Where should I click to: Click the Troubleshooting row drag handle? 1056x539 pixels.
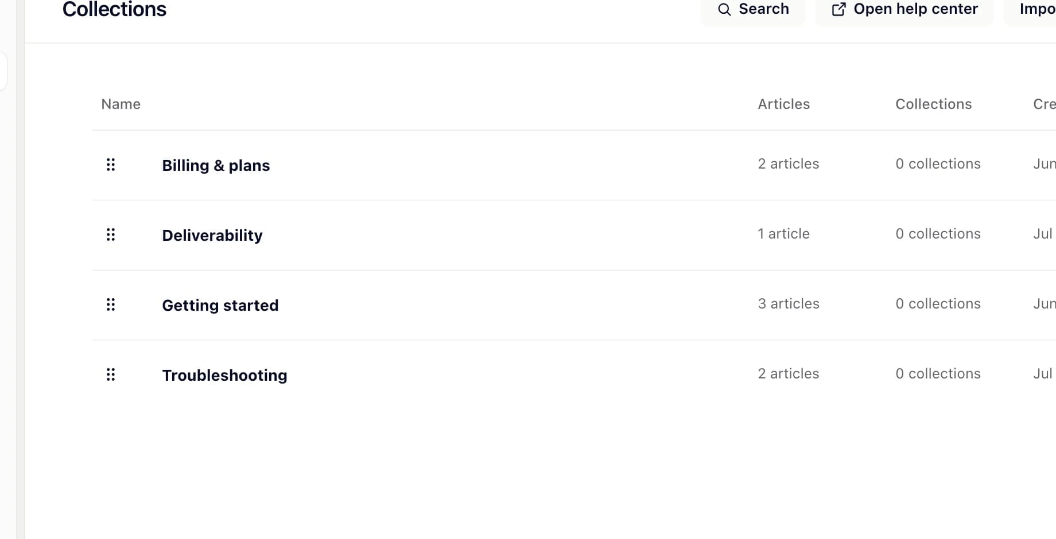tap(111, 374)
